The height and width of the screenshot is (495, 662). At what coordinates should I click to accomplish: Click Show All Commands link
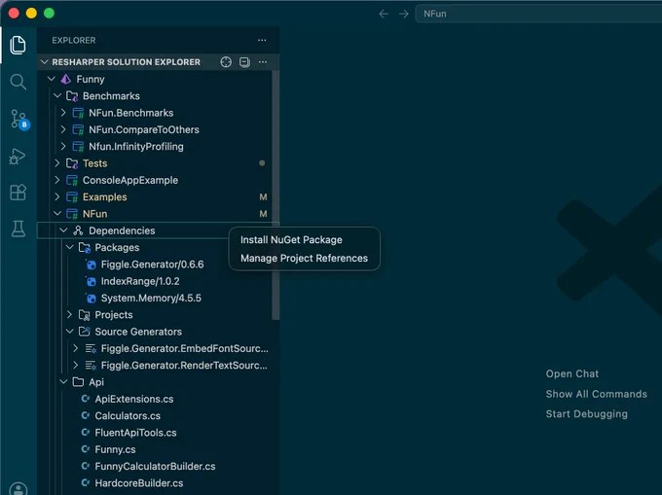point(596,394)
